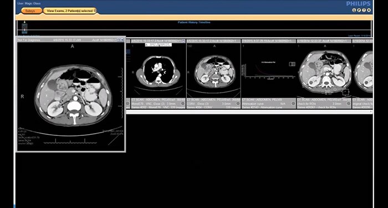The width and height of the screenshot is (388, 208).
Task: Open the dropdown on the MonoE70 series header bar
Action: coord(183,41)
